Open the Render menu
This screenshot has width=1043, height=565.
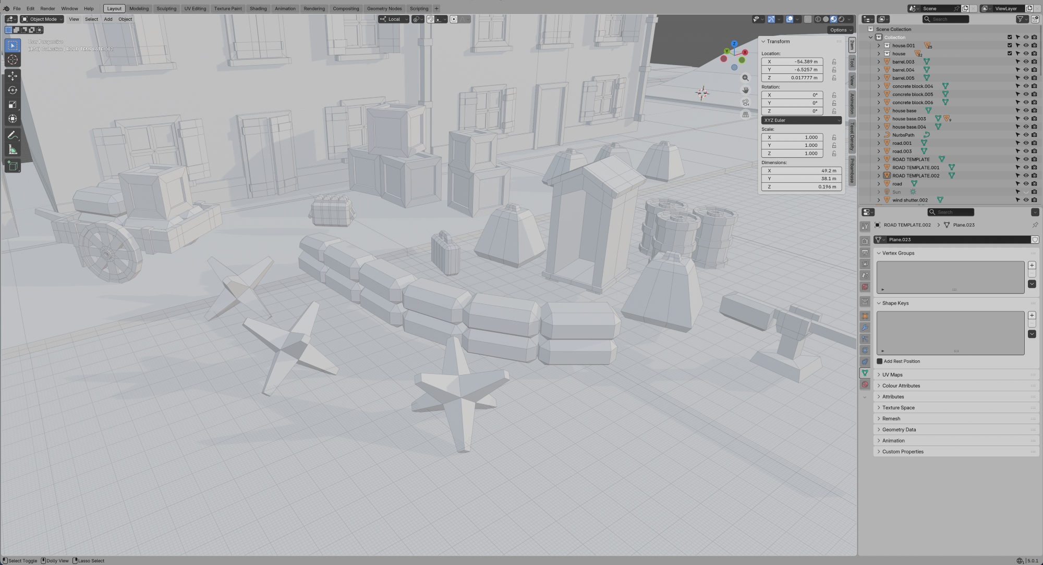[47, 8]
